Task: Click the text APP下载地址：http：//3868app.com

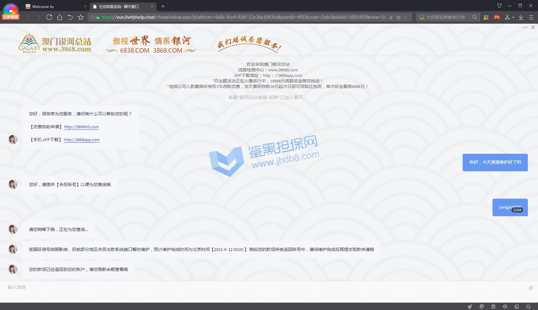Action: [268, 75]
